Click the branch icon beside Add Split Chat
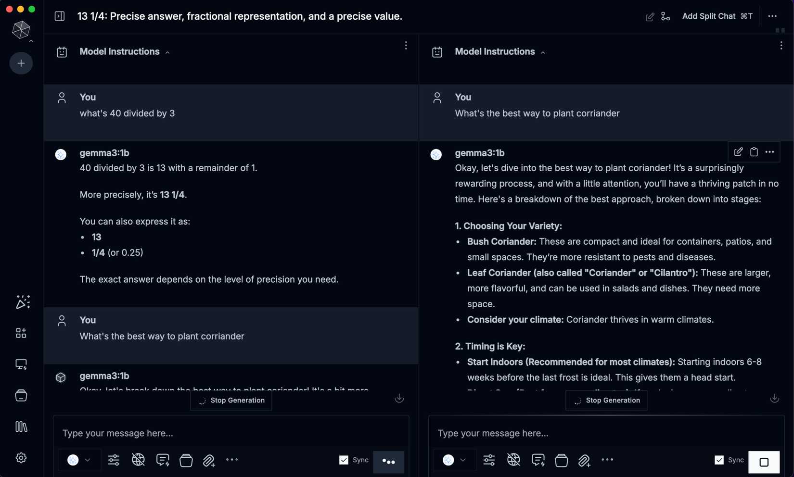The height and width of the screenshot is (477, 794). coord(666,16)
